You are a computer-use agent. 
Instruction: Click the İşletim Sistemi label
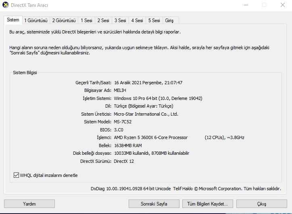97,98
